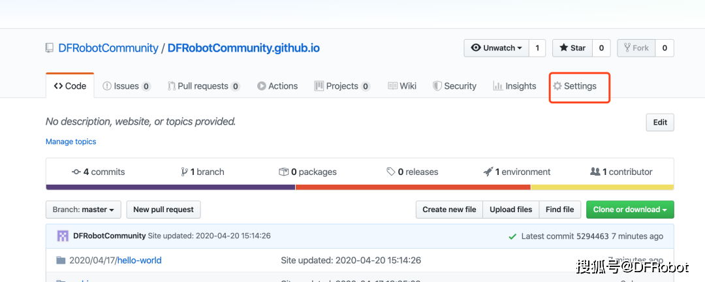The width and height of the screenshot is (705, 282).
Task: Open the latest commit hash 5294463
Action: pyautogui.click(x=591, y=236)
